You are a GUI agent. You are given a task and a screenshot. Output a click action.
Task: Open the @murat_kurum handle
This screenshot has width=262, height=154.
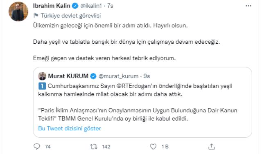point(118,76)
